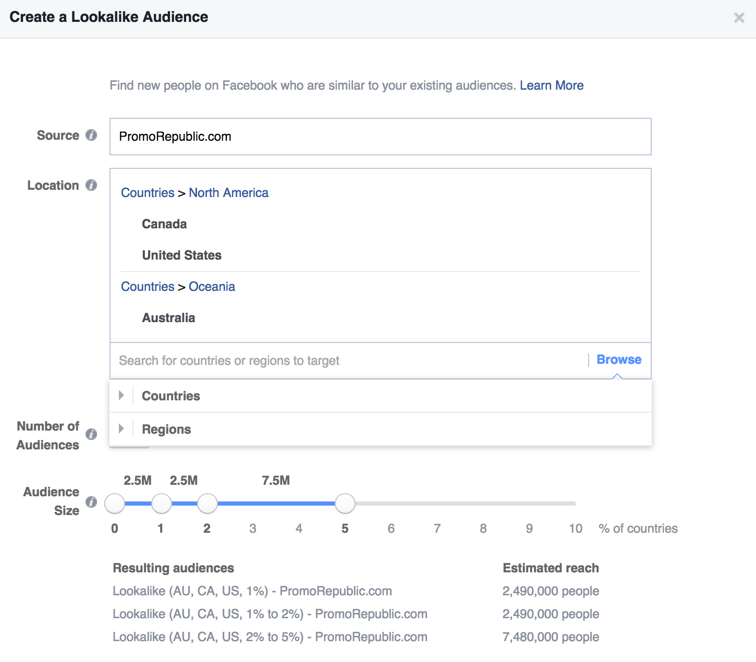Image resolution: width=756 pixels, height=662 pixels.
Task: Click the Estimated reach heading
Action: [551, 568]
